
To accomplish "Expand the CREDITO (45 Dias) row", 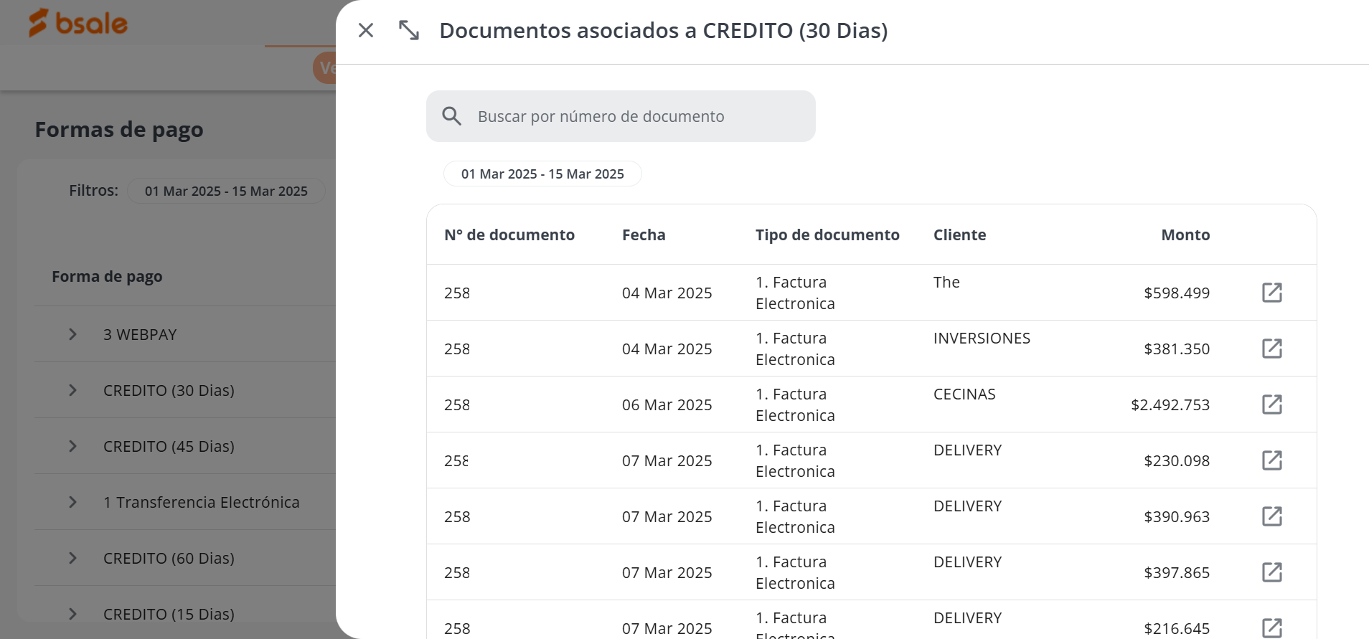I will pyautogui.click(x=72, y=446).
